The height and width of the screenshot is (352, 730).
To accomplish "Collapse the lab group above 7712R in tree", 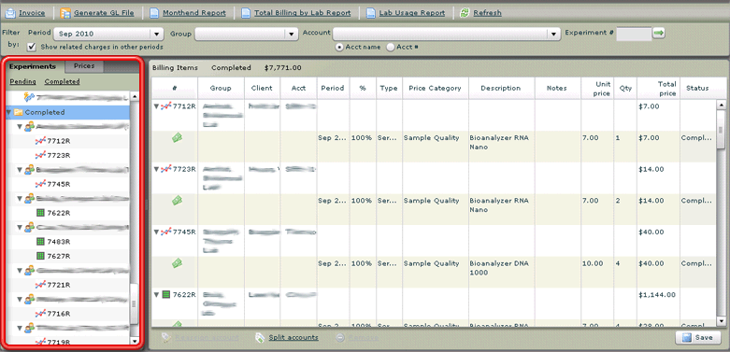I will [x=20, y=126].
